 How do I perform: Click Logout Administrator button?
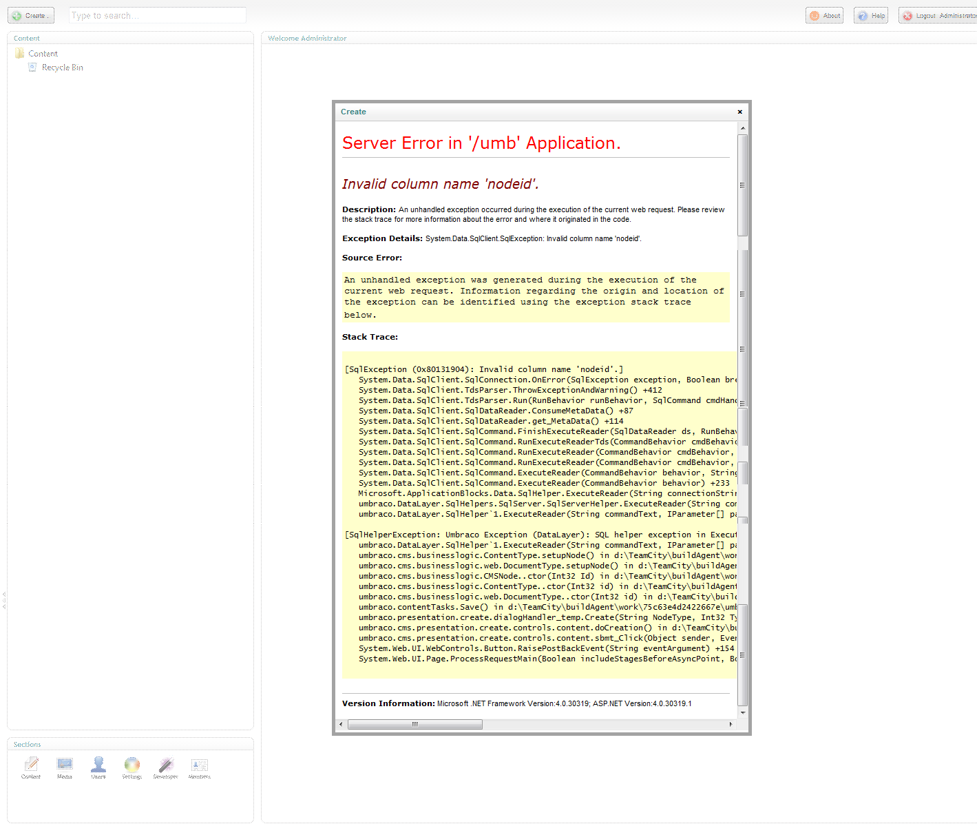(x=938, y=15)
